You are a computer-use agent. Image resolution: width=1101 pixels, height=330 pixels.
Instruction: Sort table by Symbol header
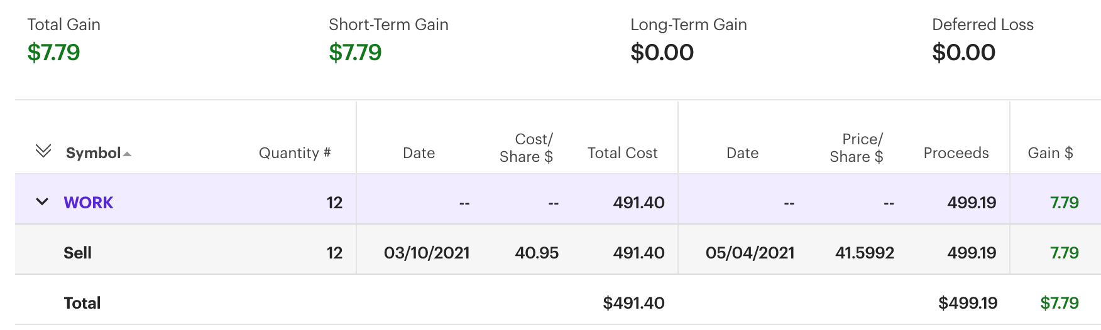pos(93,153)
